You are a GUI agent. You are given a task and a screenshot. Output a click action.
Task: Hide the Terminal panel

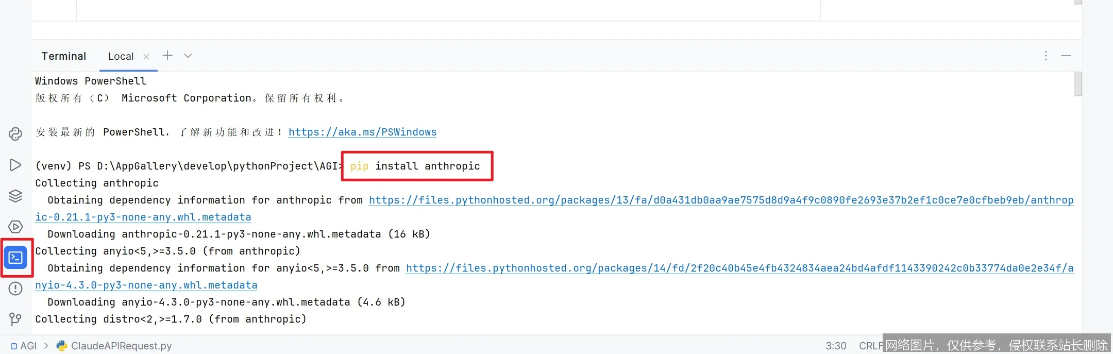[x=1066, y=56]
